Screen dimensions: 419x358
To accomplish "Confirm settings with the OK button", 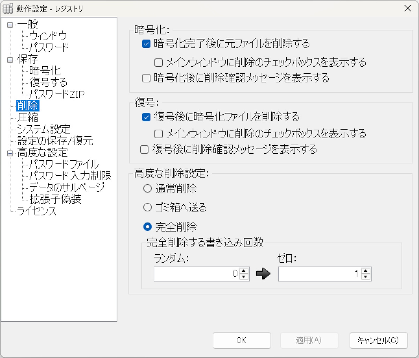I will (x=242, y=340).
